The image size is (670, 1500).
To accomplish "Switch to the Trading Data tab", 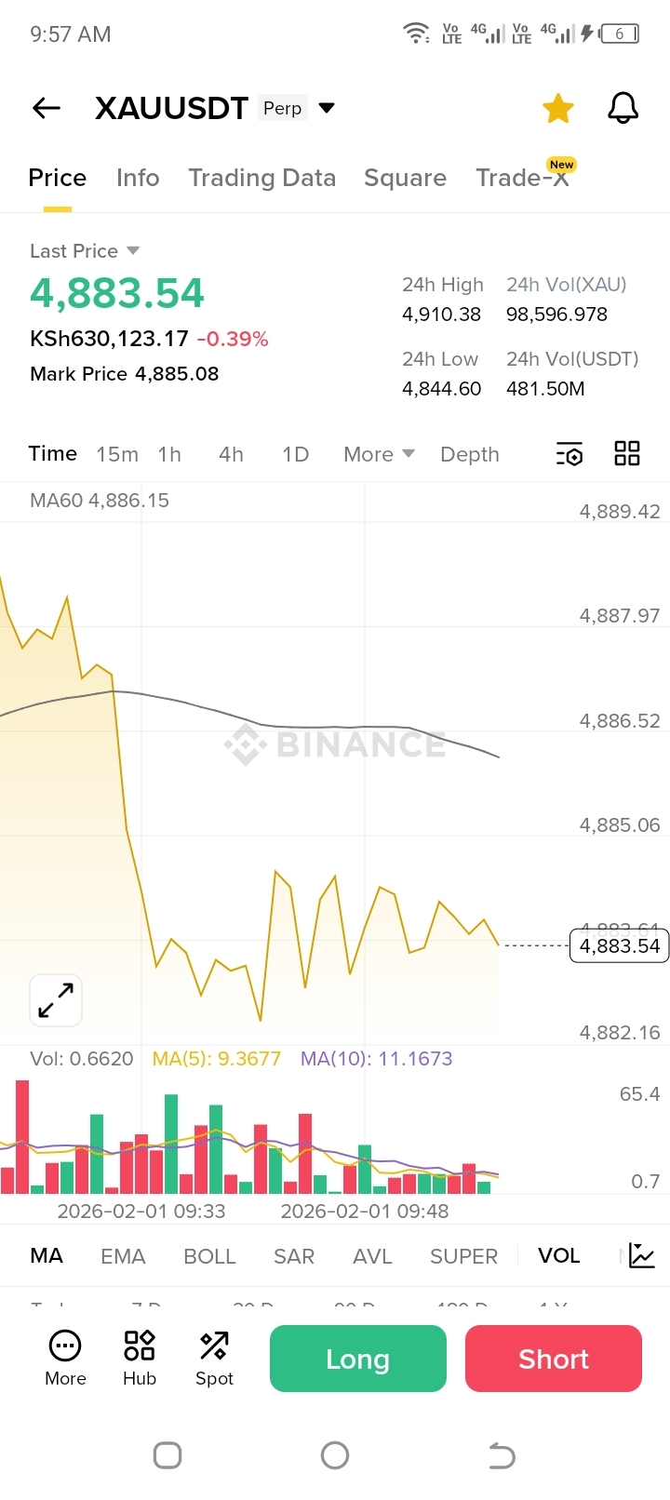I will coord(261,178).
